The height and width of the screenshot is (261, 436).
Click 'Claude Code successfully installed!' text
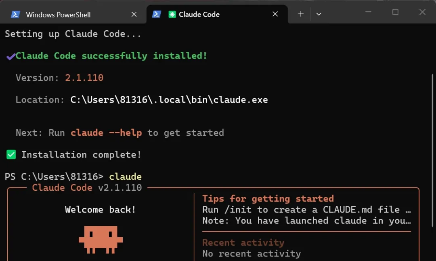[x=111, y=56]
